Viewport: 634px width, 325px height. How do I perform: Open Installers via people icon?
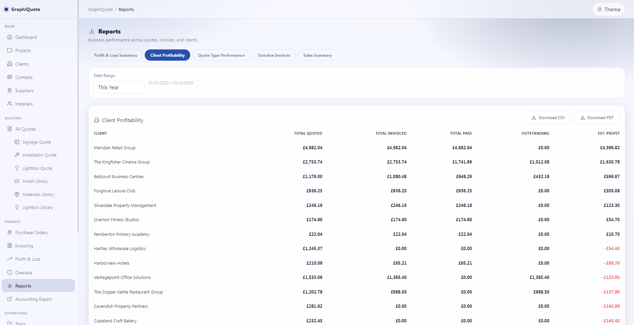[x=10, y=104]
